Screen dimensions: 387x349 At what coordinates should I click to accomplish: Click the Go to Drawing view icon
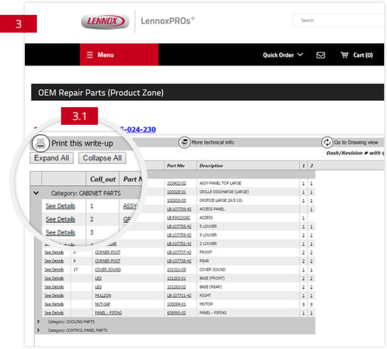coord(327,142)
